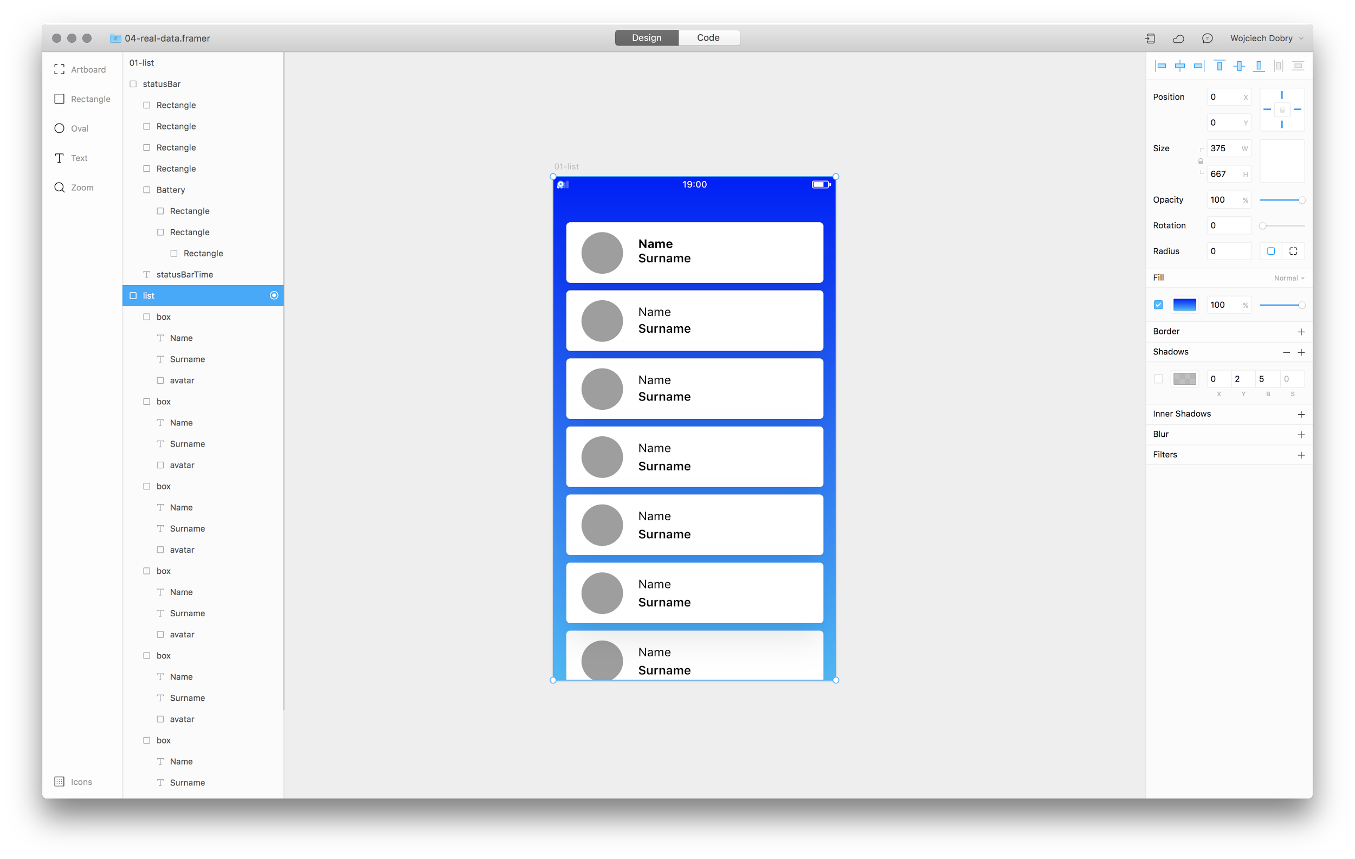Select the Rectangle tool in toolbar

point(82,99)
